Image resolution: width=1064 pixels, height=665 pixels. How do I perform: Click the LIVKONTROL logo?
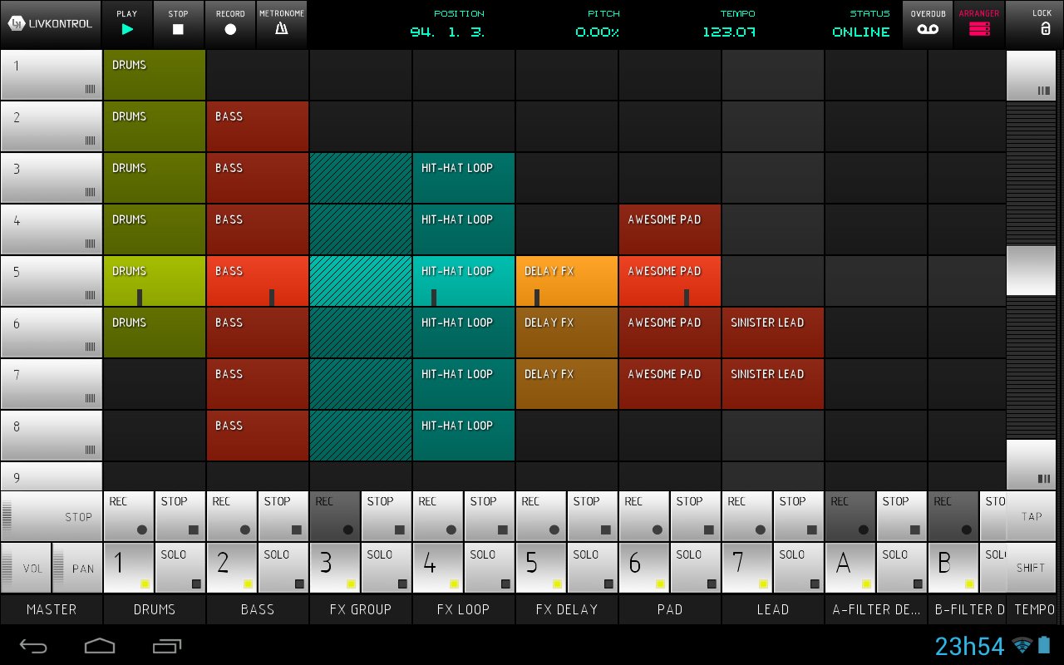51,23
